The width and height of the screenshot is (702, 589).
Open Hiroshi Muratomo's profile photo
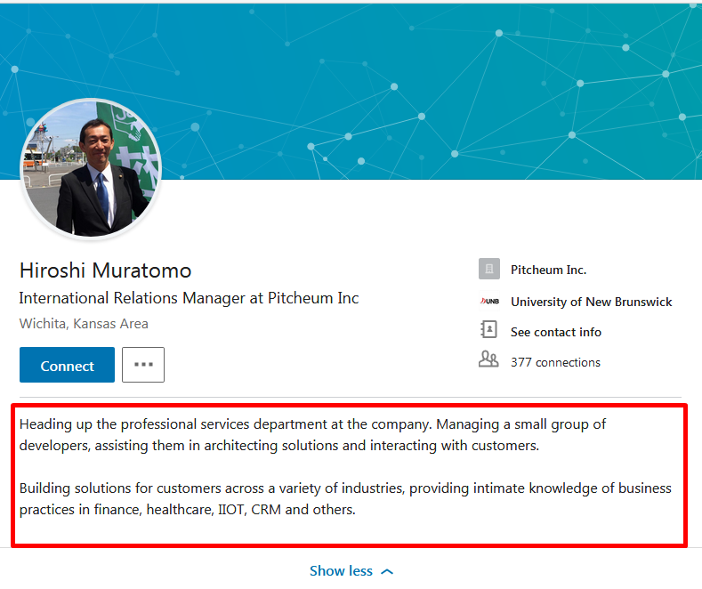tap(91, 168)
